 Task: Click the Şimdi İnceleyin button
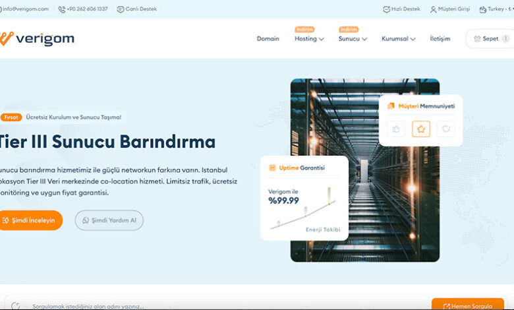[x=31, y=220]
